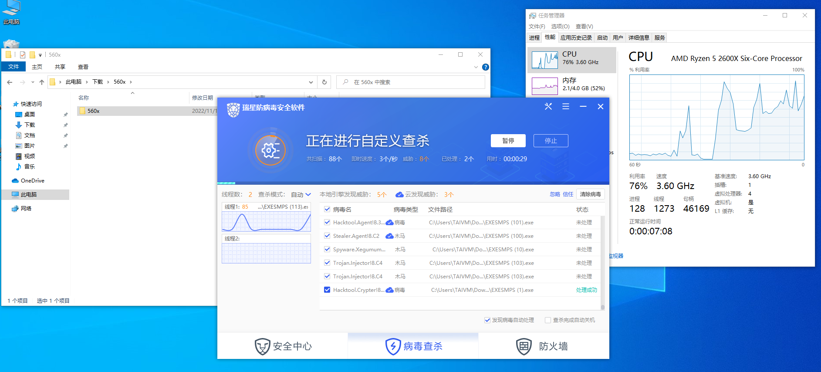Open the 选项(O) menu in Task Manager
Image resolution: width=821 pixels, height=372 pixels.
pyautogui.click(x=560, y=27)
